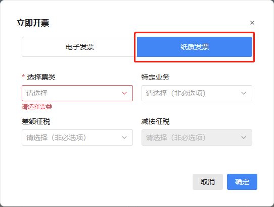Click the 差额征税 field label
The width and height of the screenshot is (274, 207).
tap(36, 121)
